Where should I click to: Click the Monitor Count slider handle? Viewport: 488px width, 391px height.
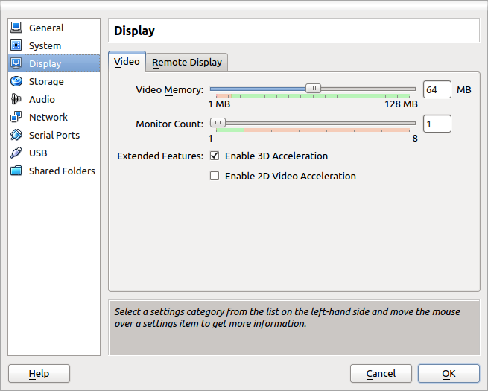click(218, 123)
